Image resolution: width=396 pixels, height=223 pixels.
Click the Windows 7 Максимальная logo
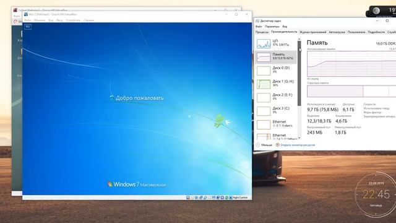(x=137, y=185)
